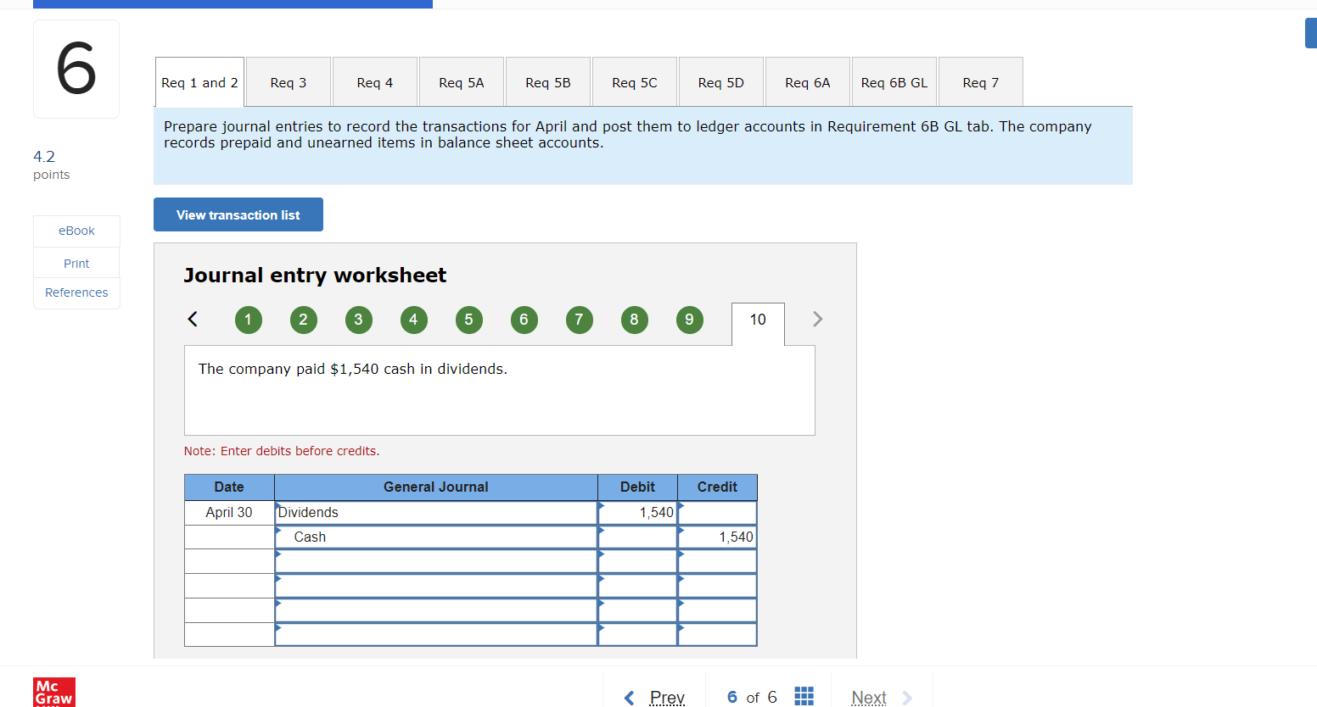Screen dimensions: 1317x707
Task: Click the question map grid icon
Action: coord(804,695)
